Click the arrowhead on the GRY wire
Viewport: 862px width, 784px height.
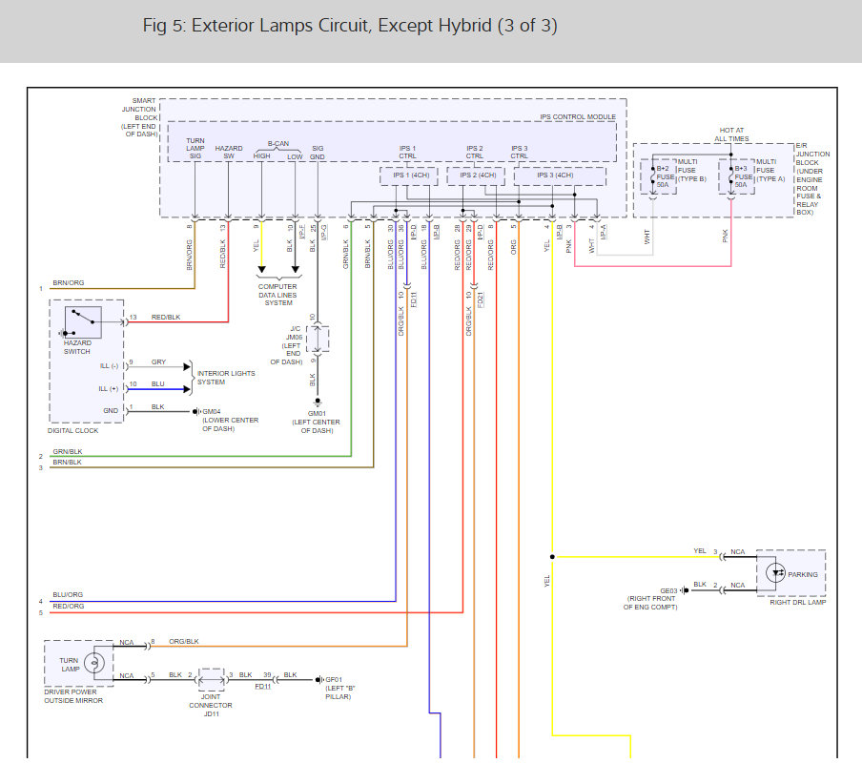coord(187,366)
